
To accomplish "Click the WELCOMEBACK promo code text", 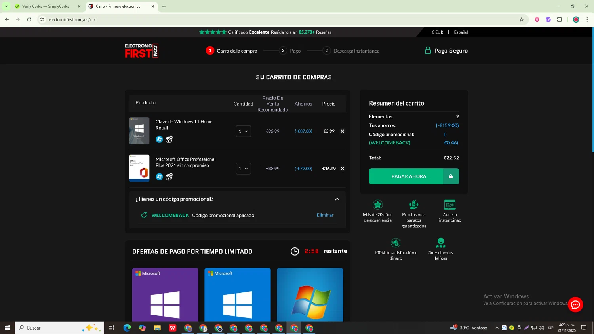I will tap(170, 215).
